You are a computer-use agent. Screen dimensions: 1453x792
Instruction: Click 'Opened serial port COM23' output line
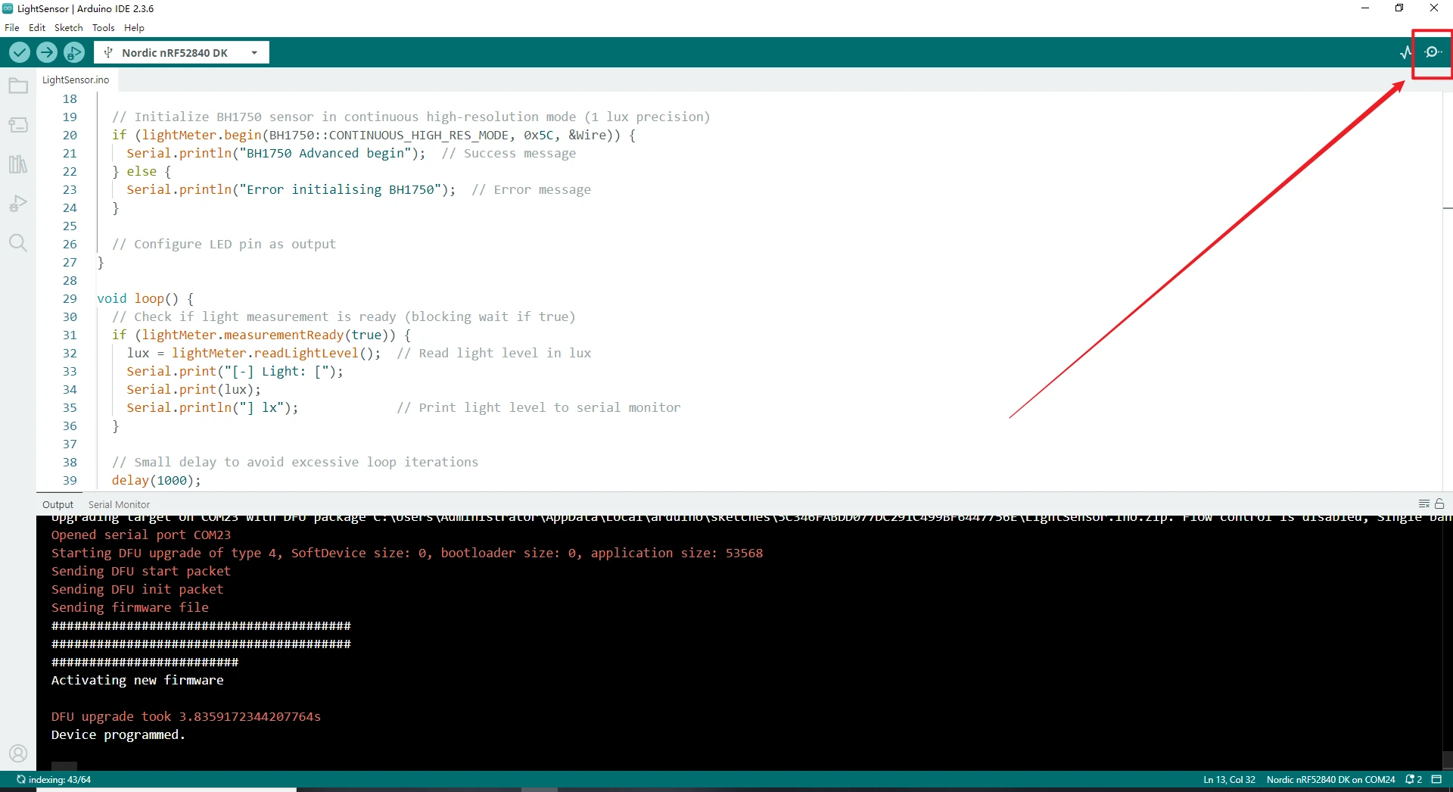coord(141,535)
